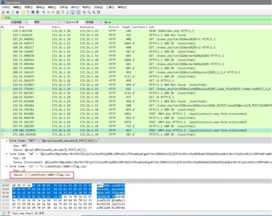The height and width of the screenshot is (216, 272).
Task: Sort by the Source column header
Action: point(65,27)
